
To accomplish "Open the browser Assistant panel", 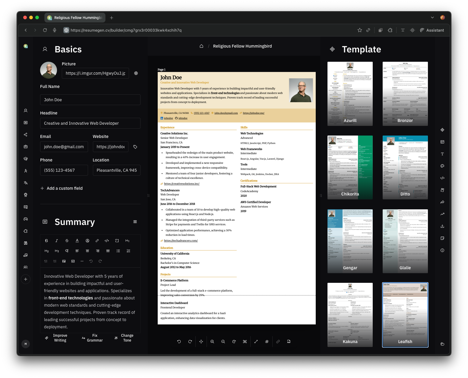I will [x=432, y=30].
